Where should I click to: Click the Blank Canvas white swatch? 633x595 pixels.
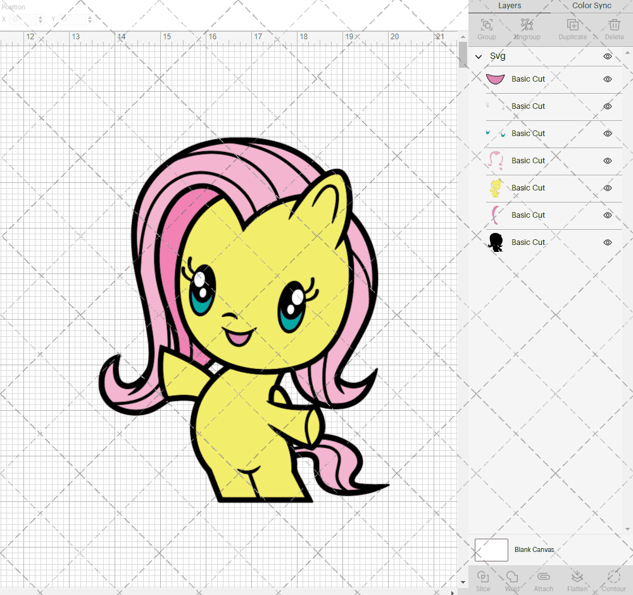click(x=491, y=550)
